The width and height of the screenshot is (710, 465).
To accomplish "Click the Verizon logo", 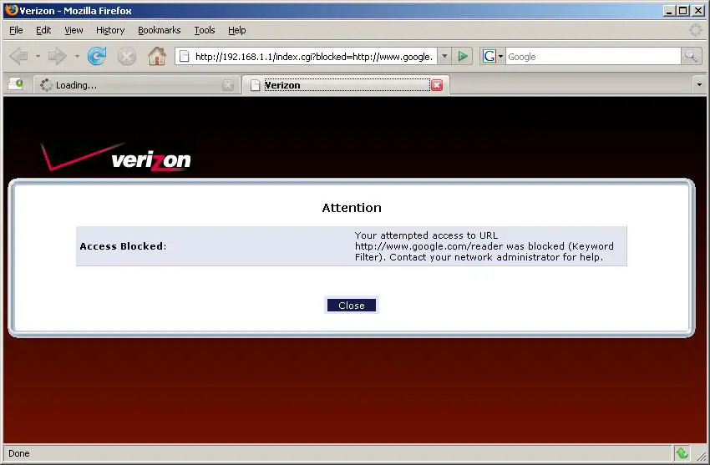I will tap(116, 158).
